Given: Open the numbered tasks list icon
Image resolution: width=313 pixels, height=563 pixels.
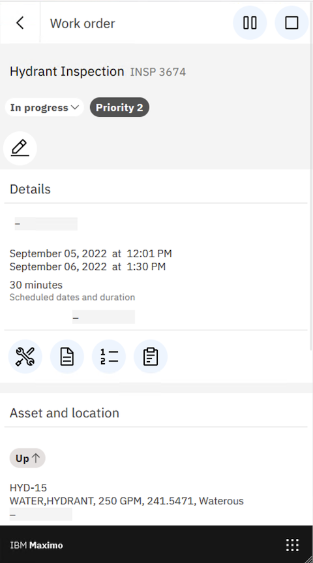Looking at the screenshot, I should click(x=109, y=357).
